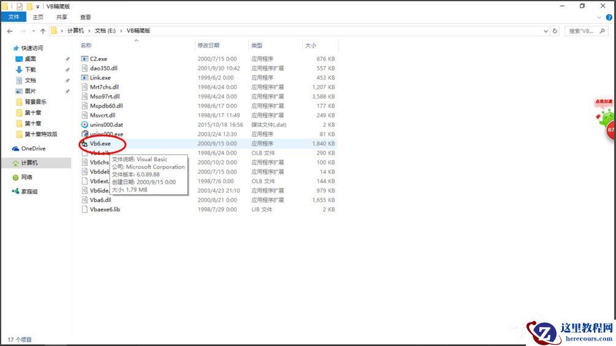The image size is (616, 346).
Task: Select the C2.exe file icon
Action: (x=84, y=59)
